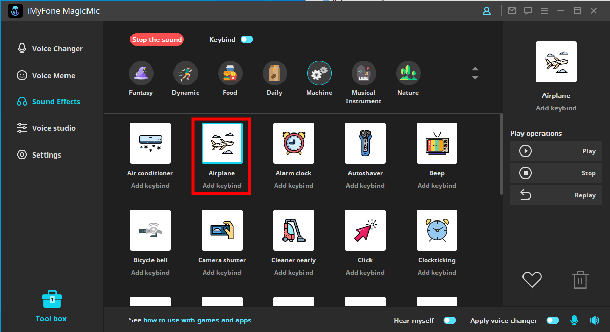Select the Daily category icon
610x332 pixels.
[x=274, y=73]
